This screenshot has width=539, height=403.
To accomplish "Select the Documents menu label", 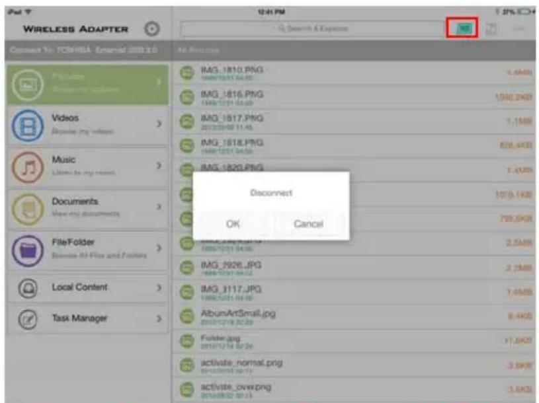I will pos(75,201).
